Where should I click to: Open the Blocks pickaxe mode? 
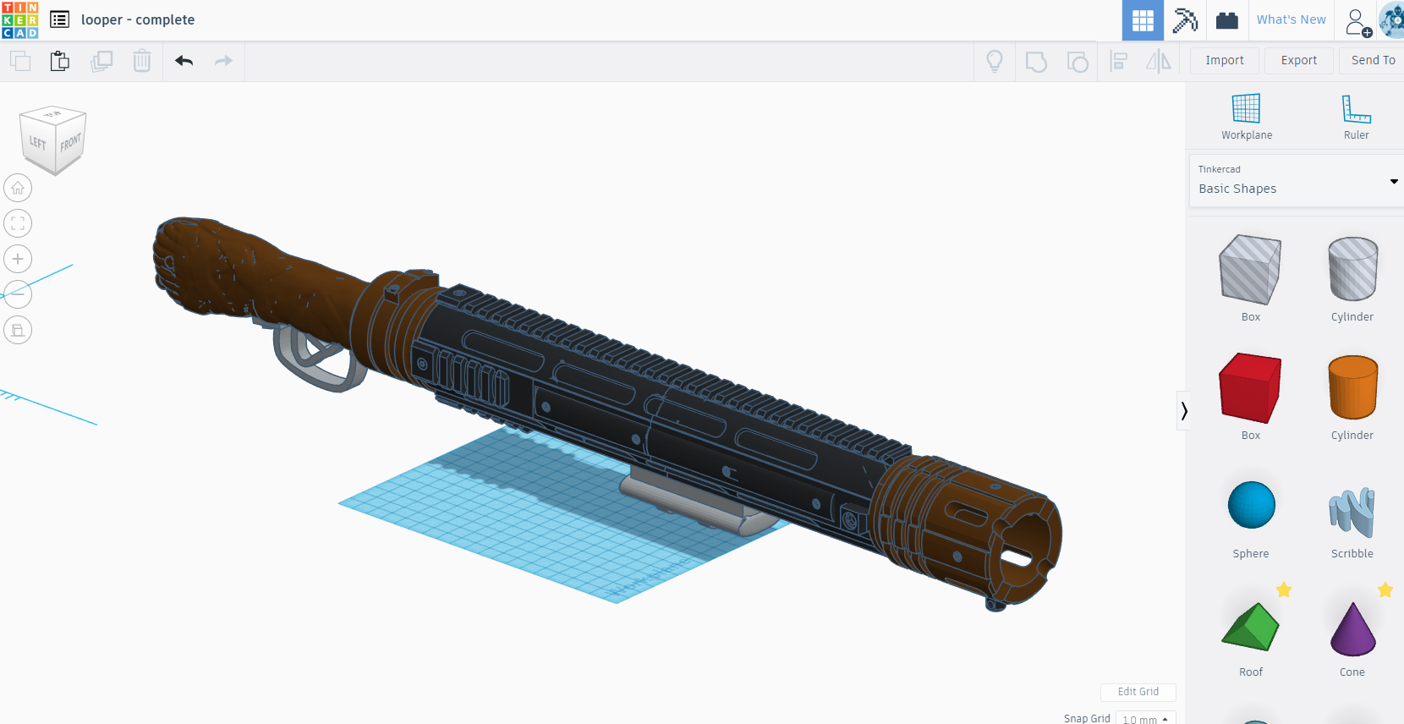[x=1185, y=20]
